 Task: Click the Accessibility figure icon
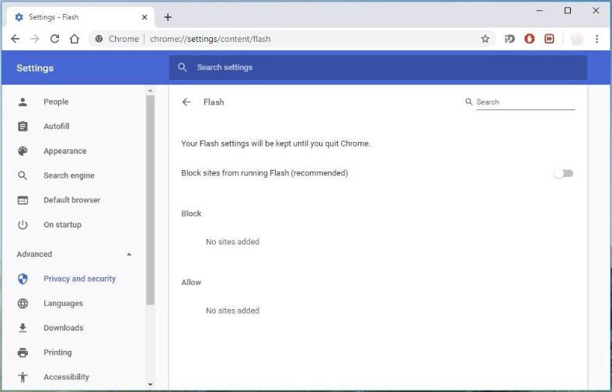point(23,376)
